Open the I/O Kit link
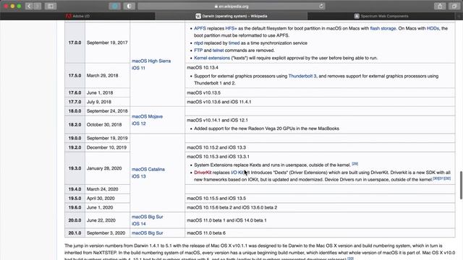Screen dimensions: 463x260 [x=237, y=173]
